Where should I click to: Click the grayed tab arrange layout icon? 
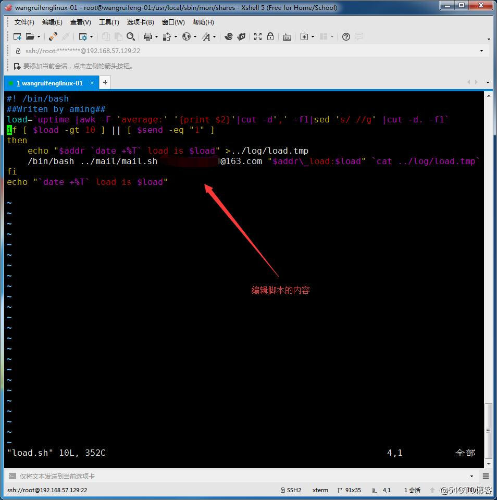324,36
